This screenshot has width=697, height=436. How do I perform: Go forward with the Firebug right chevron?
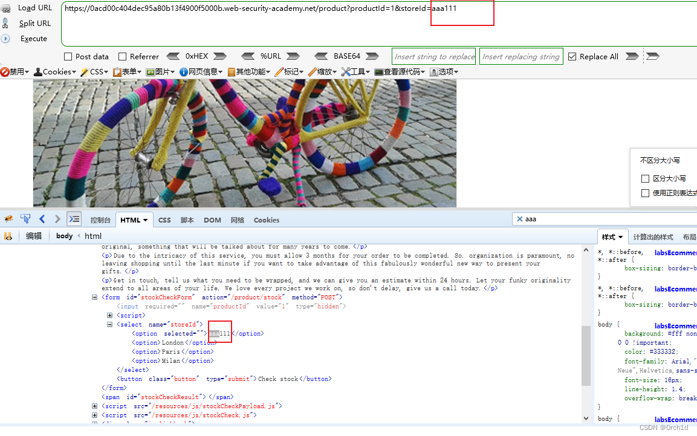pyautogui.click(x=57, y=219)
